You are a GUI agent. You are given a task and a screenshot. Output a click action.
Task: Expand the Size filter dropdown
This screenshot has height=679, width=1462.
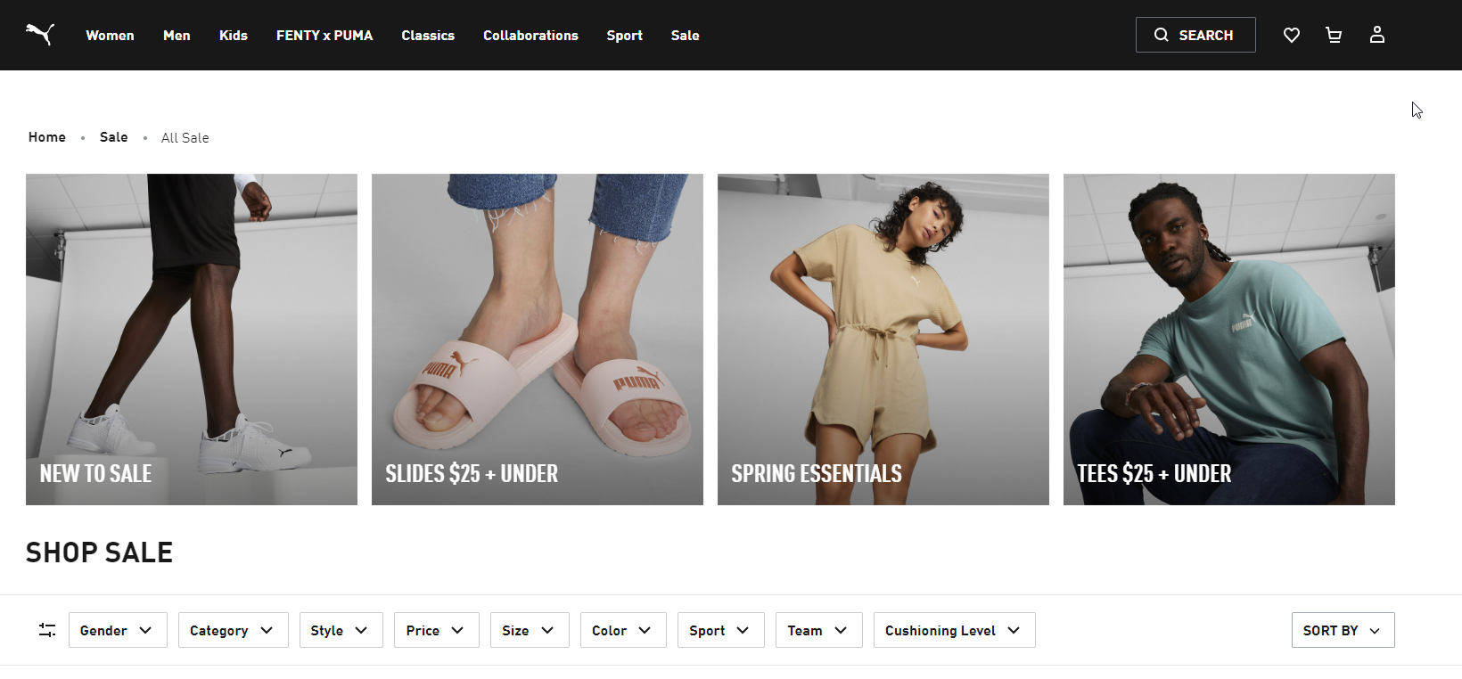coord(530,630)
